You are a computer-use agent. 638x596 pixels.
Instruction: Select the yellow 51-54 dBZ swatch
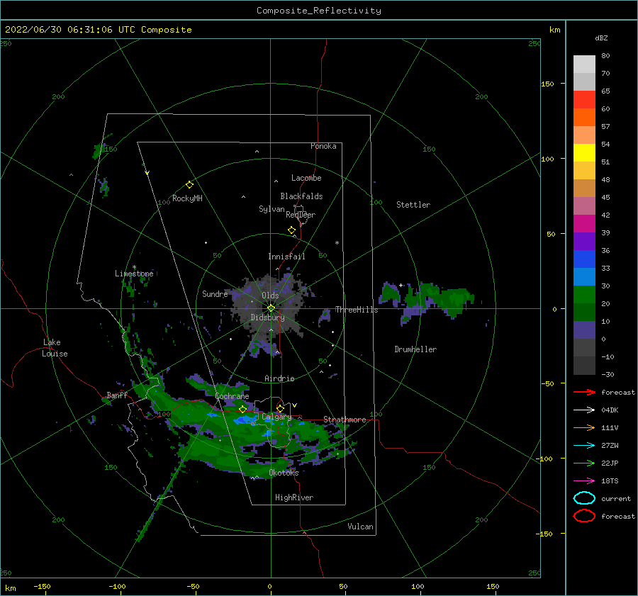584,153
